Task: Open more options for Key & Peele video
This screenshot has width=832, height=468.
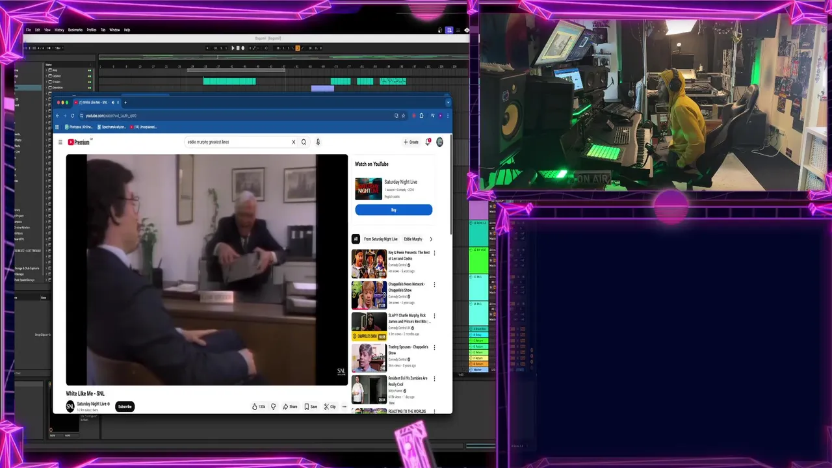Action: [x=435, y=253]
